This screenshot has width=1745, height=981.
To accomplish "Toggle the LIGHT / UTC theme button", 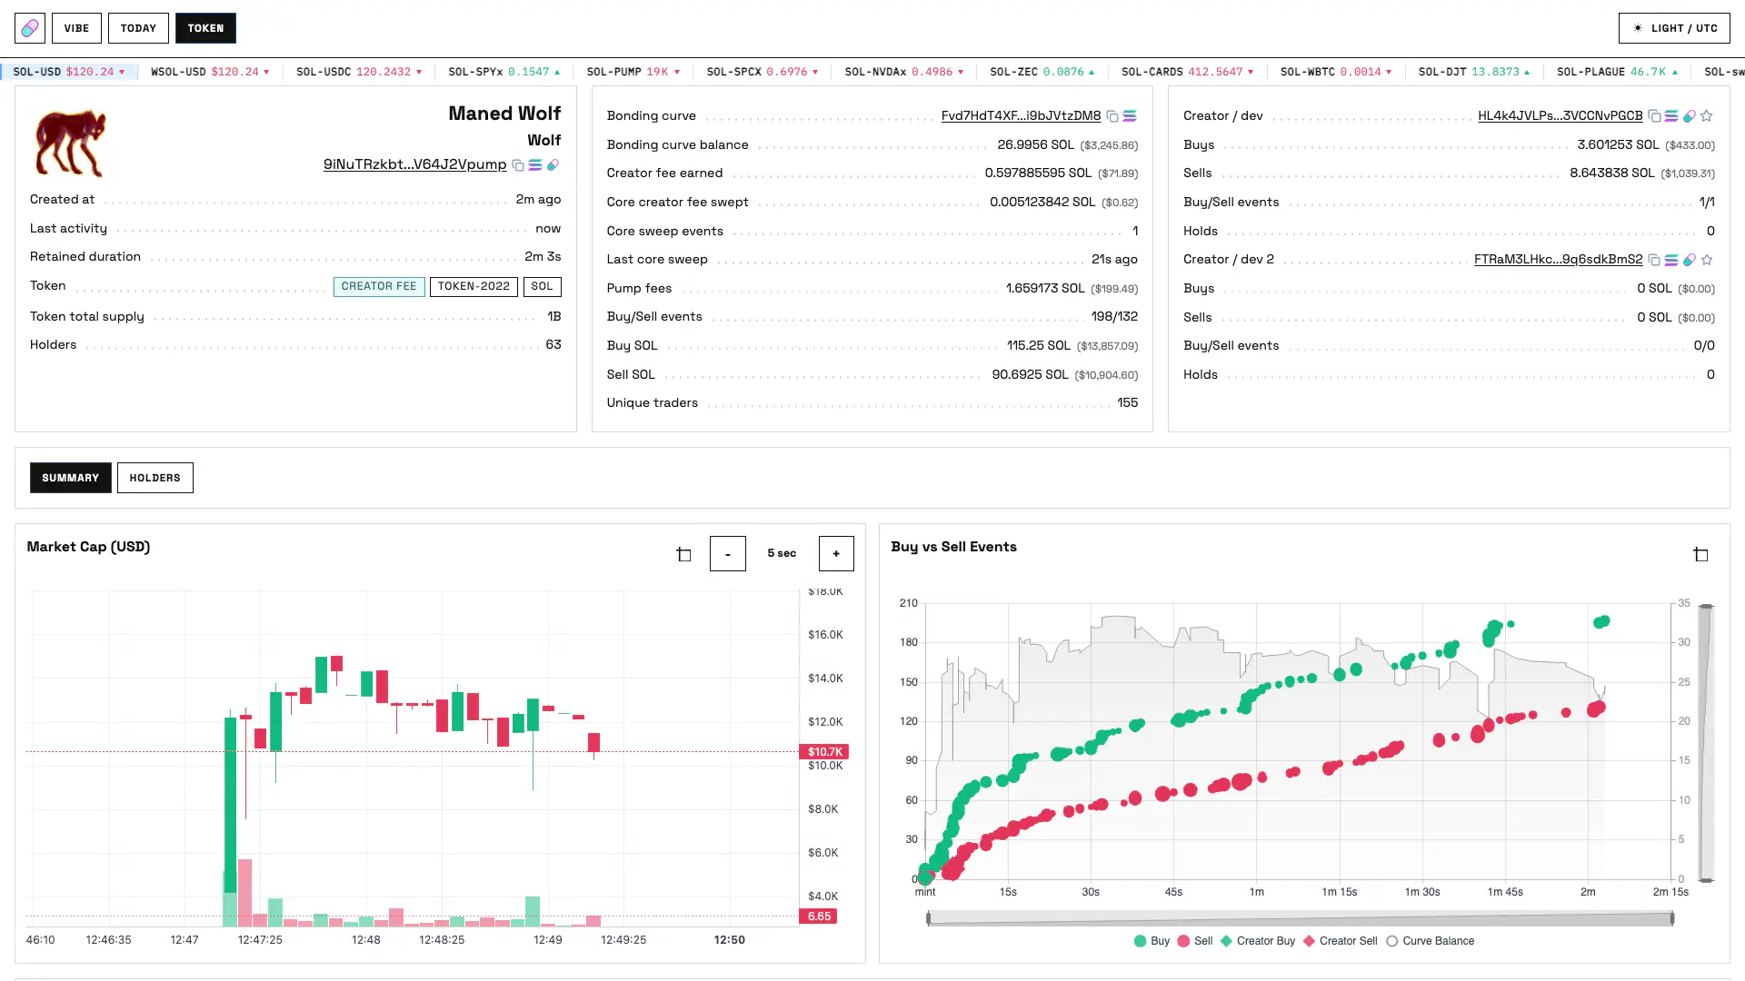I will tap(1674, 28).
